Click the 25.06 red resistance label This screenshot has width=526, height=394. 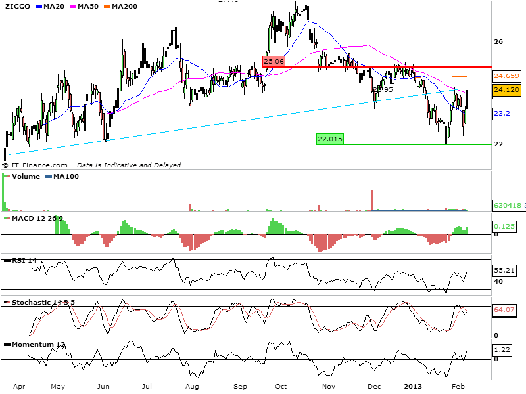click(274, 61)
